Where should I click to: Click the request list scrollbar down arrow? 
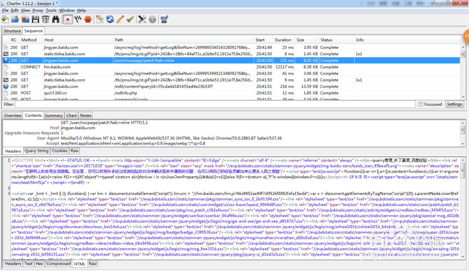[463, 97]
